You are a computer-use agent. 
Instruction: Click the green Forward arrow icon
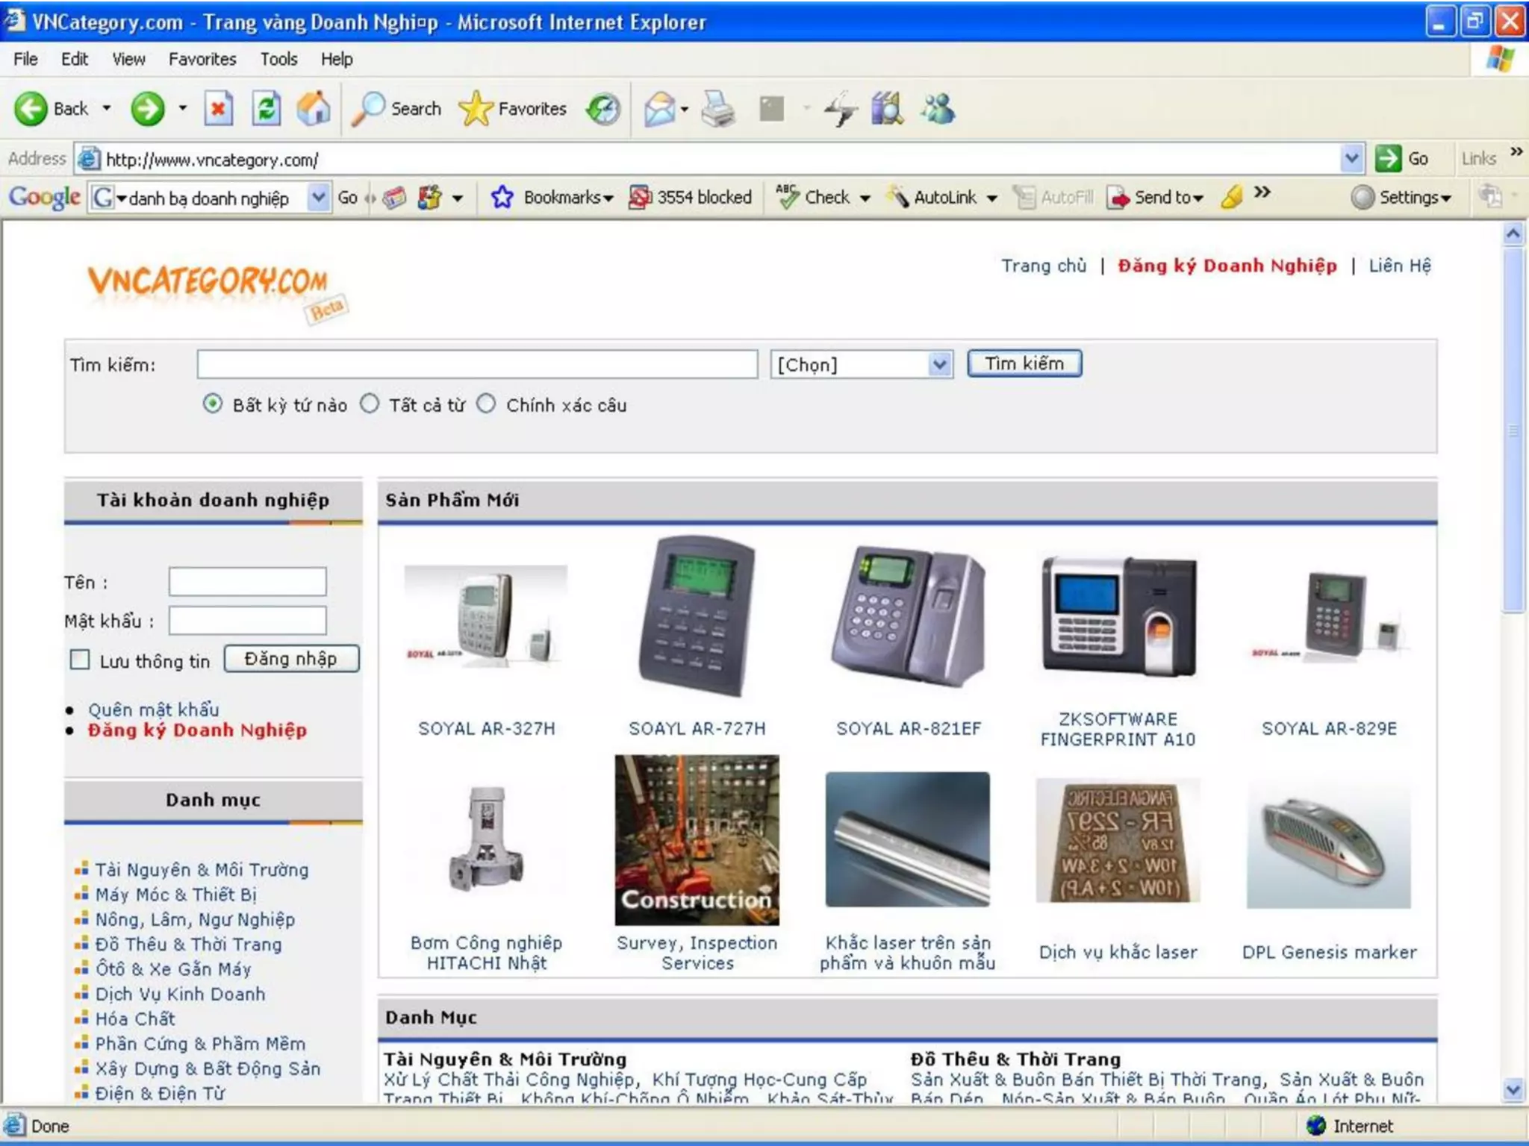(147, 109)
